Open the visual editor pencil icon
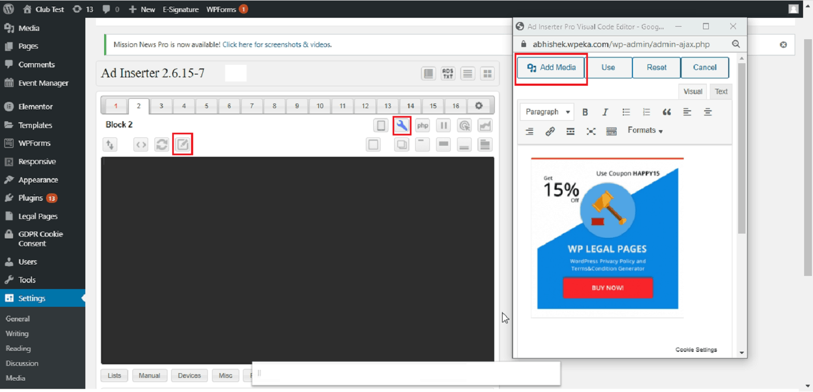 coord(183,145)
